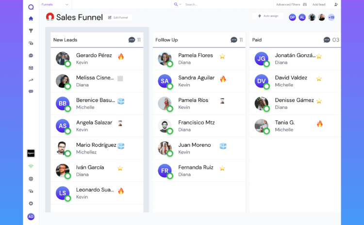Open Folllow Up column messages icon
Viewport: 364px width, 225px height.
click(234, 40)
